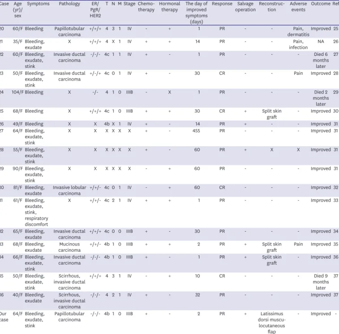Click the 'Symptoms' column header
Screen dimensions: 339x334
38,4
